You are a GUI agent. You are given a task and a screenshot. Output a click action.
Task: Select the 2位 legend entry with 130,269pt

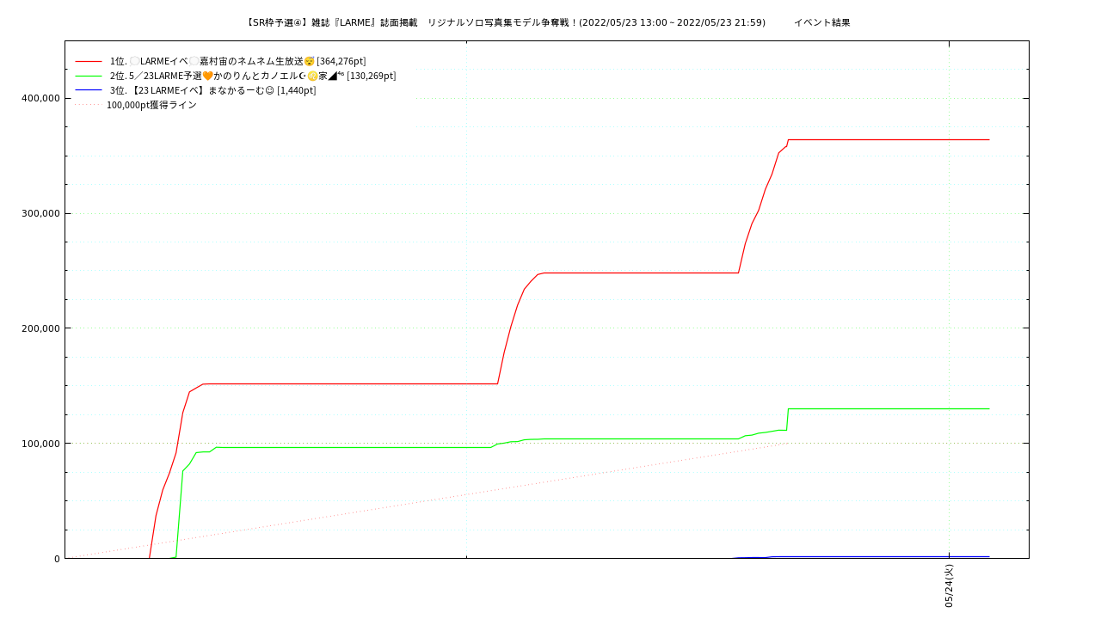click(253, 76)
